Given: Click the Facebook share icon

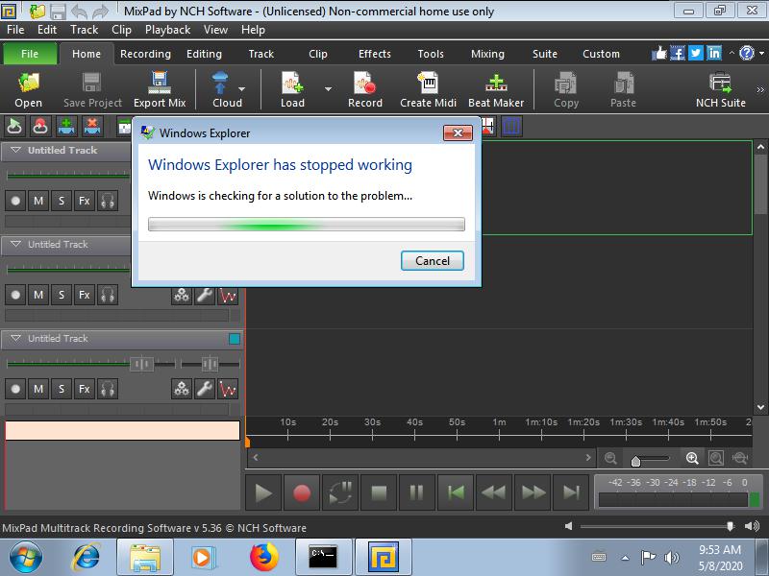Looking at the screenshot, I should (x=678, y=53).
